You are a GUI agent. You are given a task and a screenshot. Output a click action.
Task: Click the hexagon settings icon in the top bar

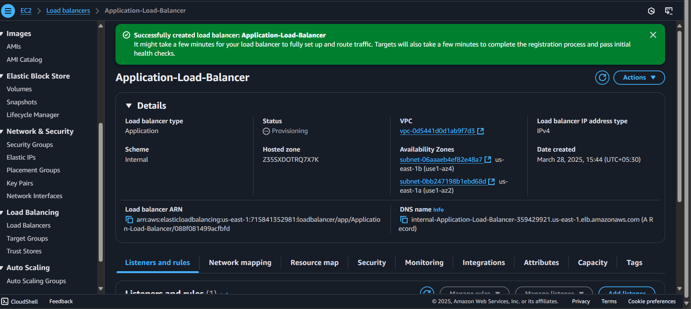click(651, 11)
